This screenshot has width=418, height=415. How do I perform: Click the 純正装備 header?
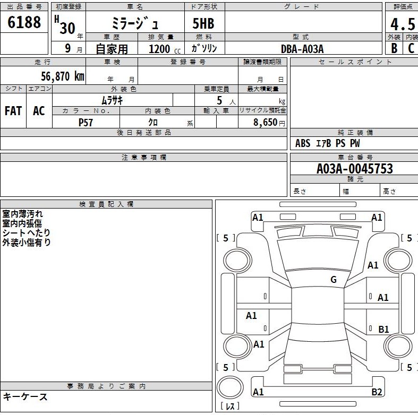pyautogui.click(x=355, y=132)
